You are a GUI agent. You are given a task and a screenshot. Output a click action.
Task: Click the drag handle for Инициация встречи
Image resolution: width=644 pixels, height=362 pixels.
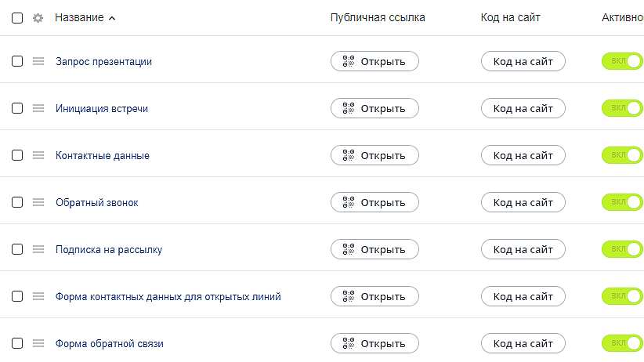point(38,109)
